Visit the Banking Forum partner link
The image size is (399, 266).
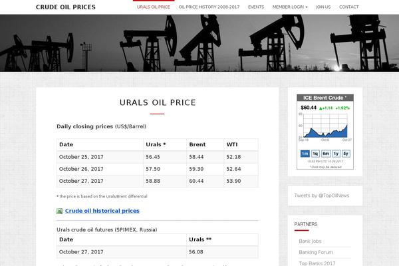point(316,252)
